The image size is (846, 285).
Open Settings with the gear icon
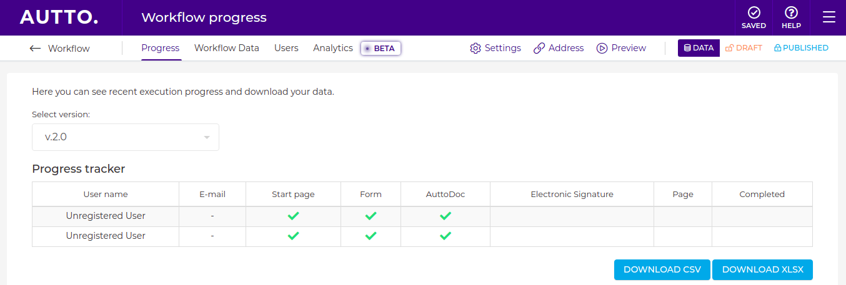point(475,48)
